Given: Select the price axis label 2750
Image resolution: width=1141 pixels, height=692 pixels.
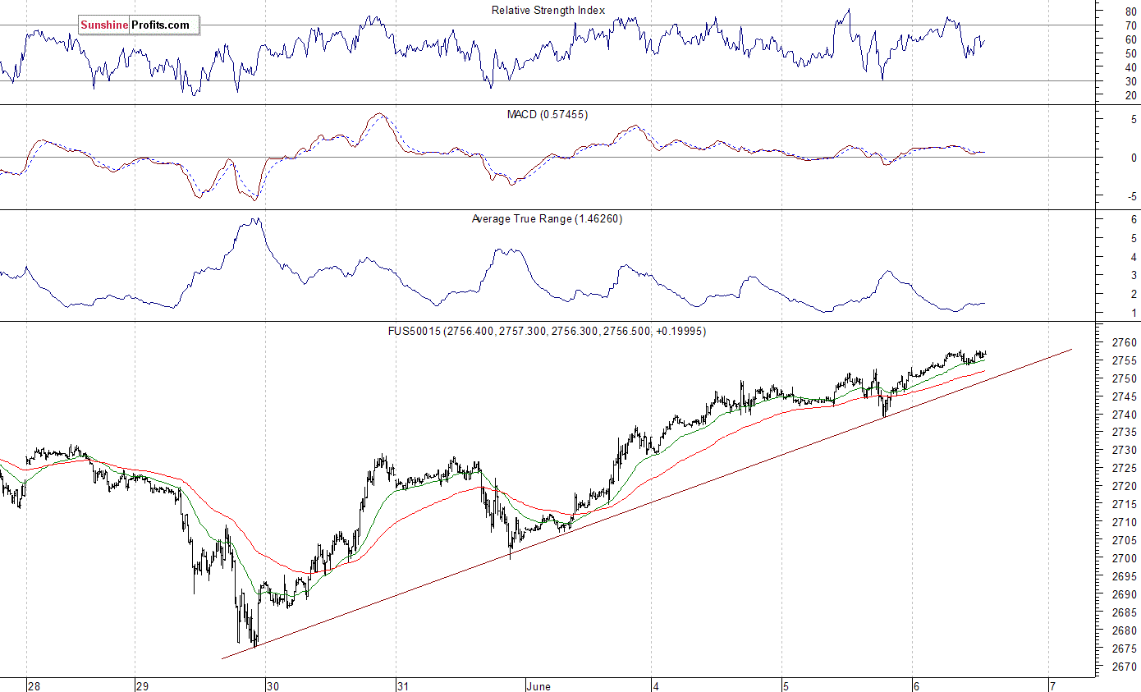Looking at the screenshot, I should pos(1125,378).
